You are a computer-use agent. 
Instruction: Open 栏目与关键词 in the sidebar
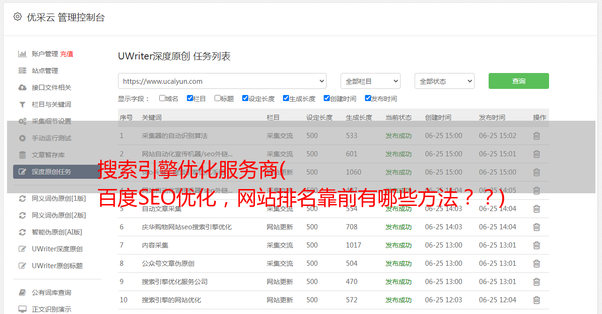click(52, 104)
